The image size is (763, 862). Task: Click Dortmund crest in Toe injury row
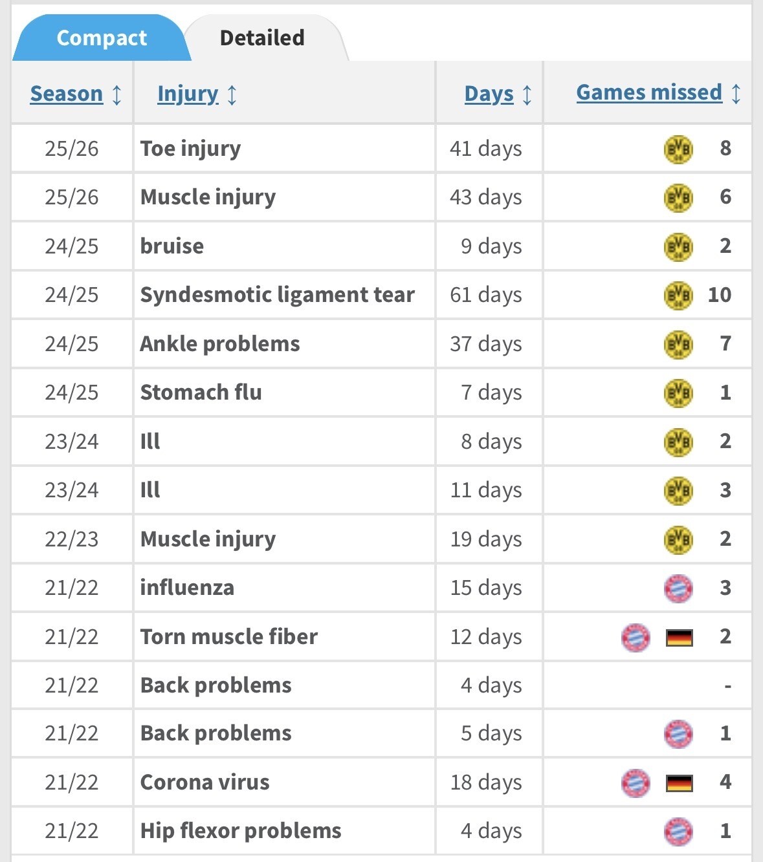678,149
